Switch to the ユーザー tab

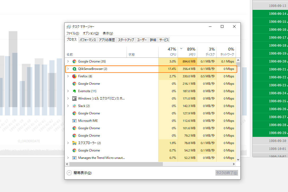click(x=142, y=40)
